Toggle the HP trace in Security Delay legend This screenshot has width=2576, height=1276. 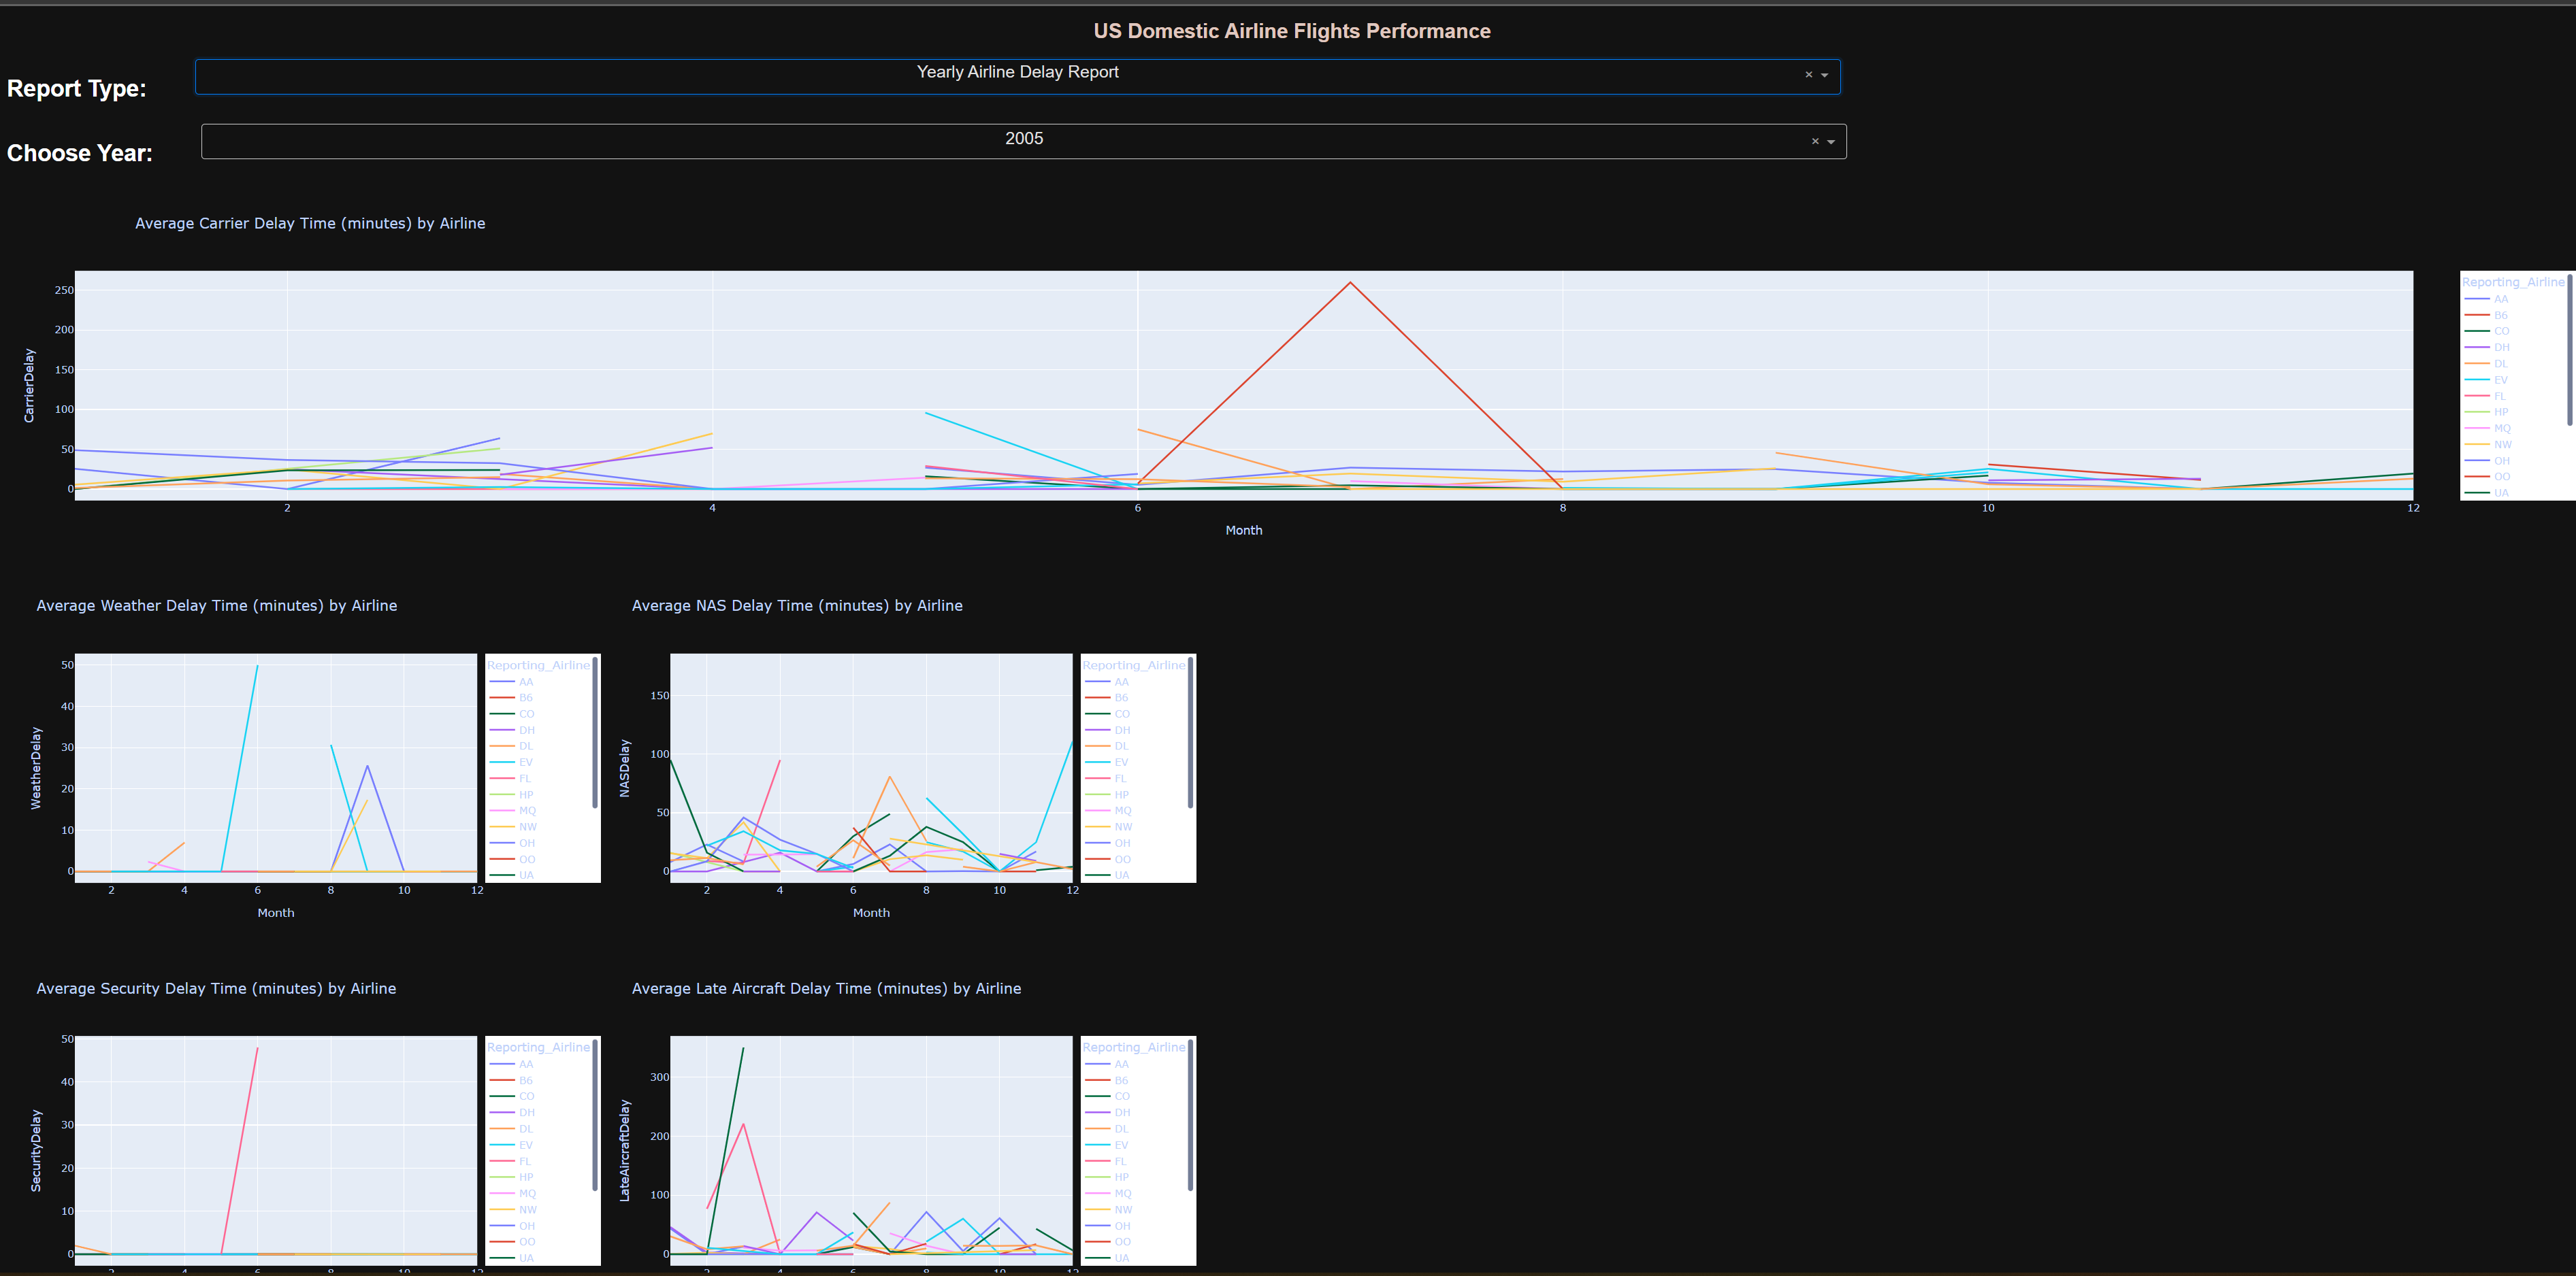[503, 1176]
